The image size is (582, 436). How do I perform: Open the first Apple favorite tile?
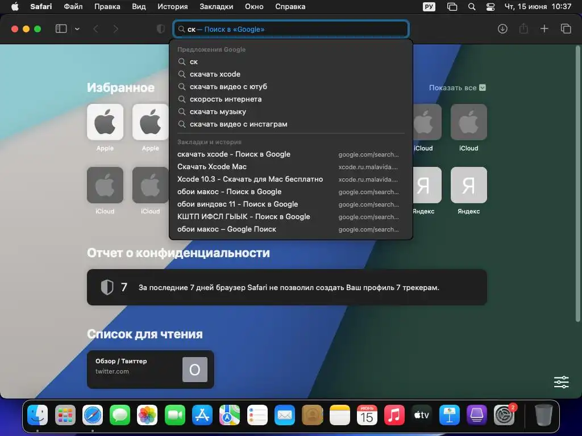105,122
